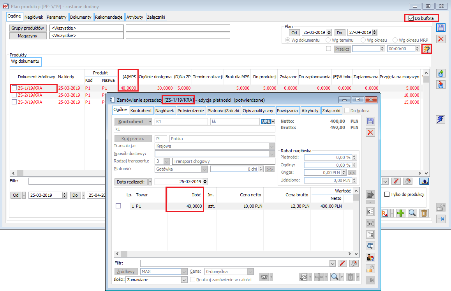This screenshot has width=451, height=291.
Task: Click window magnifier icon in order sidebar
Action: [370, 246]
